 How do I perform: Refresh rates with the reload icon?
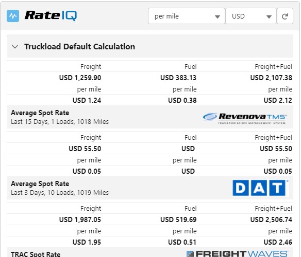click(285, 16)
